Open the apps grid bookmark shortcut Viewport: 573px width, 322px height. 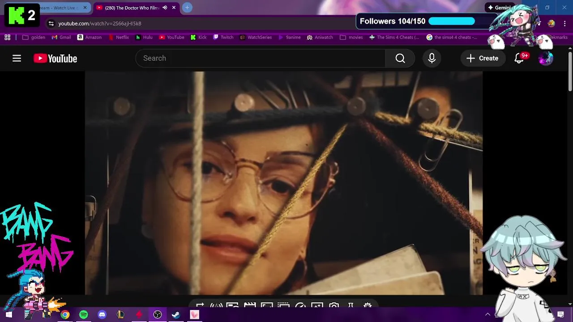coord(8,37)
